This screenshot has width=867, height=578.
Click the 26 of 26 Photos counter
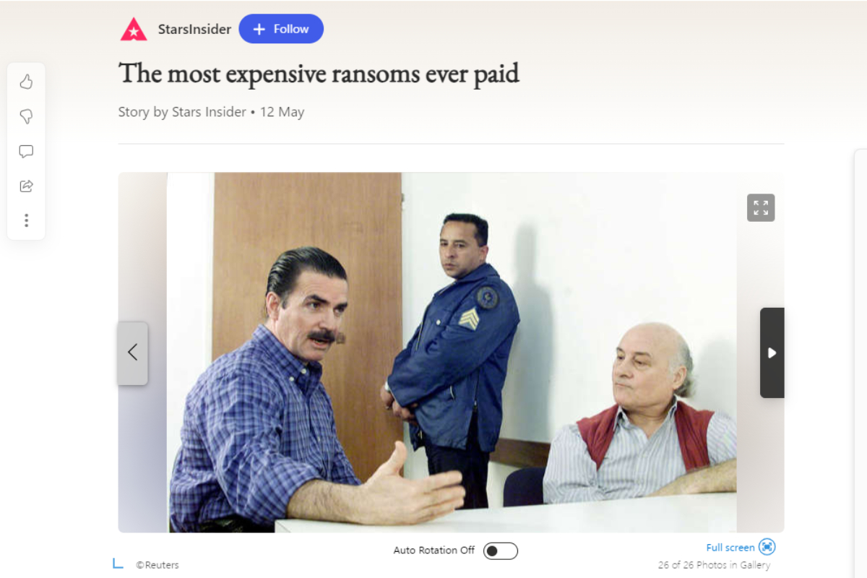pos(714,565)
